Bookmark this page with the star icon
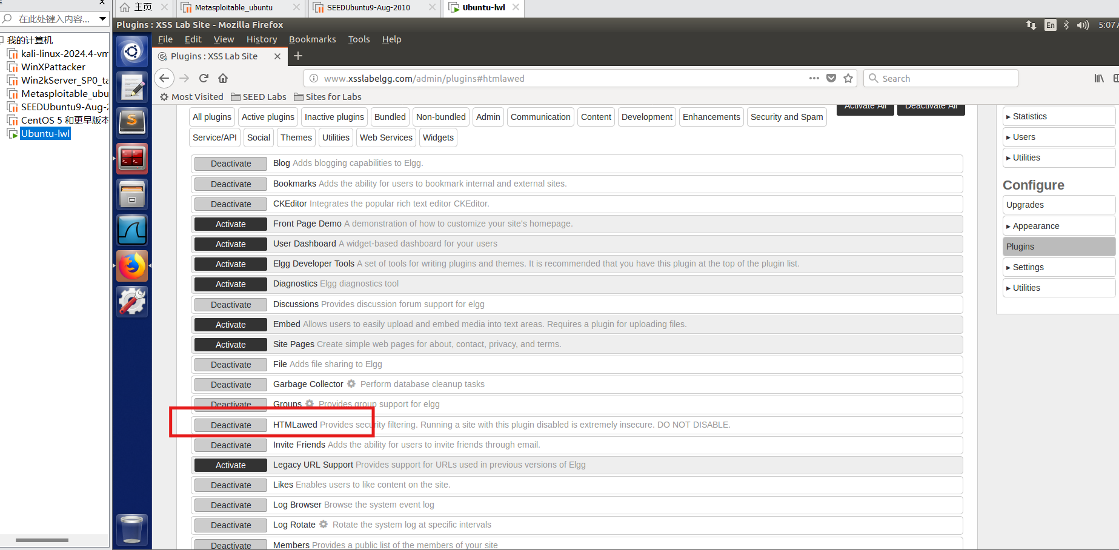Viewport: 1119px width, 550px height. (848, 78)
